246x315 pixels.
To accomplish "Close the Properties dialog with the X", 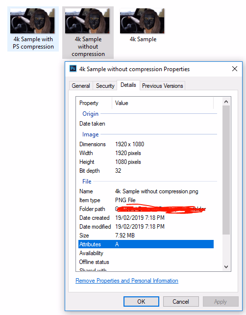I will pyautogui.click(x=235, y=69).
